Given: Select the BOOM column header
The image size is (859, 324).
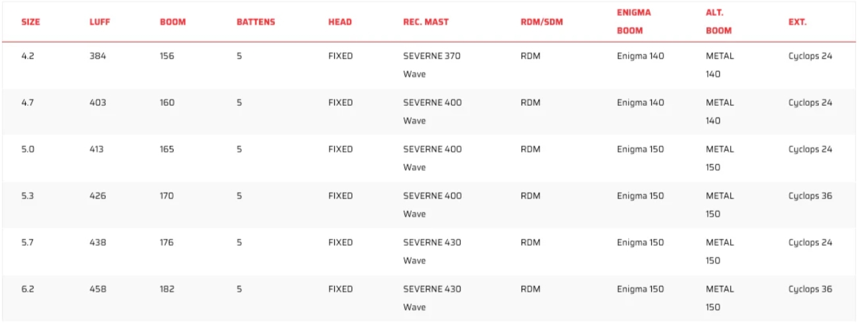Looking at the screenshot, I should click(x=172, y=22).
